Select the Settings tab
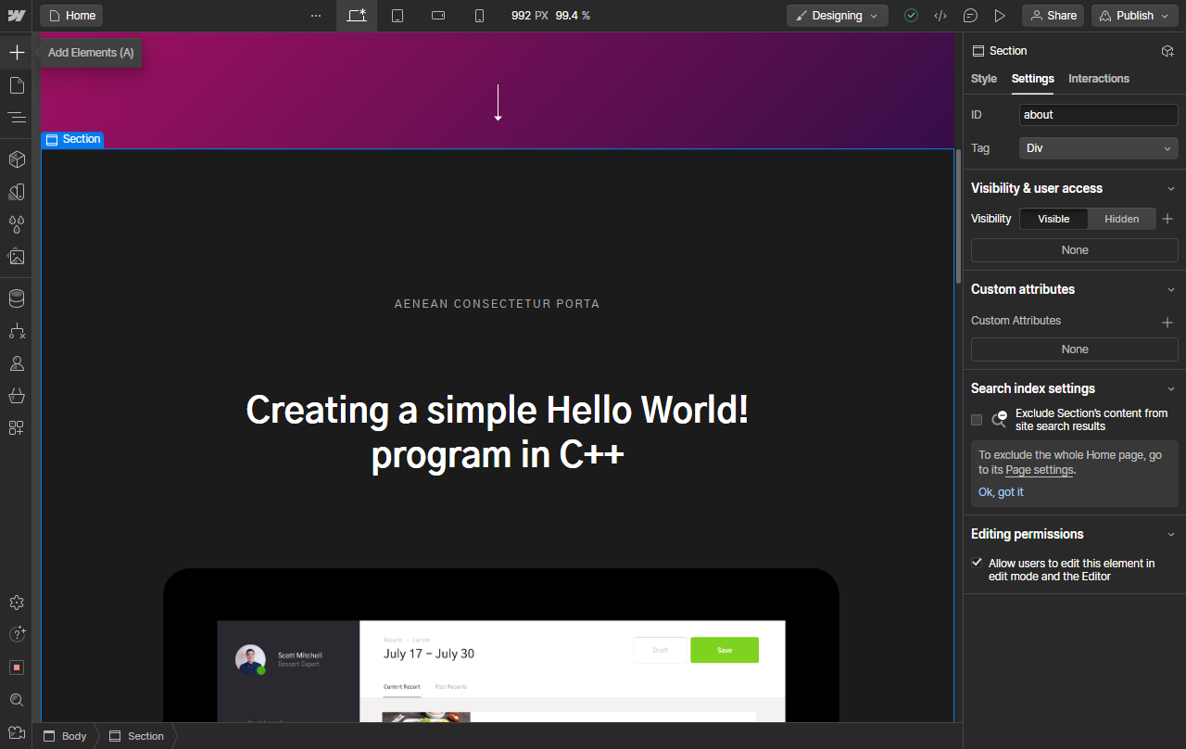 point(1033,79)
